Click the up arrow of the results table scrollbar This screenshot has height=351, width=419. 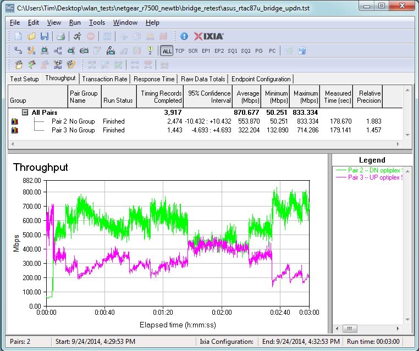(407, 90)
